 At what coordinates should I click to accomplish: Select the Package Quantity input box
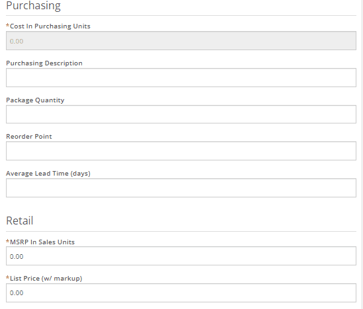click(x=181, y=114)
